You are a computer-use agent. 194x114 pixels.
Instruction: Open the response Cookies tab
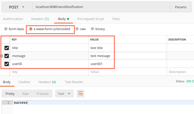(24, 82)
